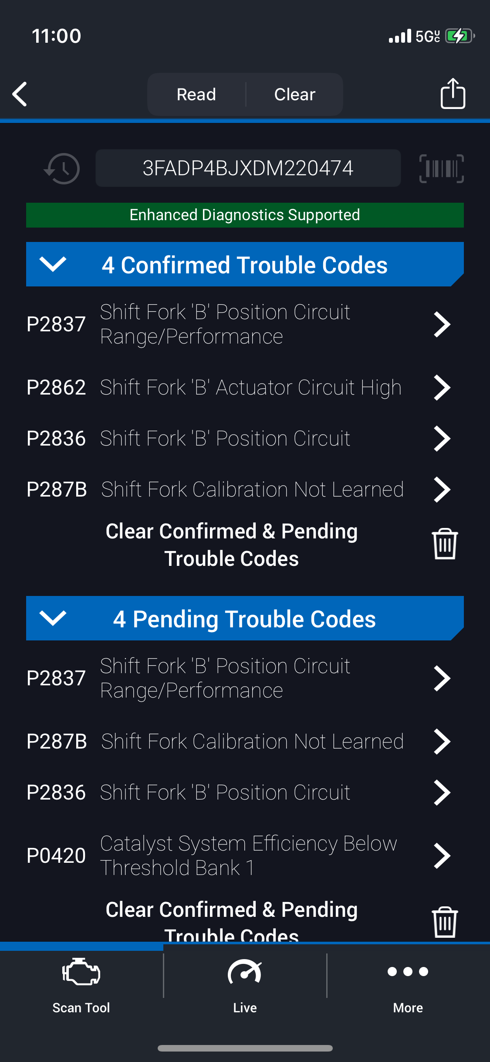Tap the barcode VIN scanner icon

coord(441,169)
